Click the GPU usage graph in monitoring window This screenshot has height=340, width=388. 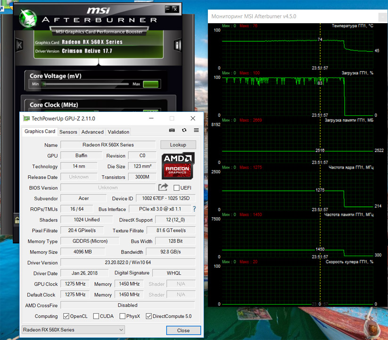297,96
